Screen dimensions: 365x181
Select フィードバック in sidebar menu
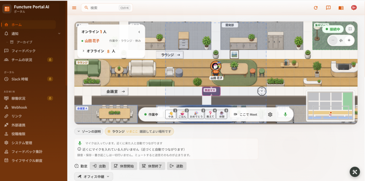(x=23, y=51)
